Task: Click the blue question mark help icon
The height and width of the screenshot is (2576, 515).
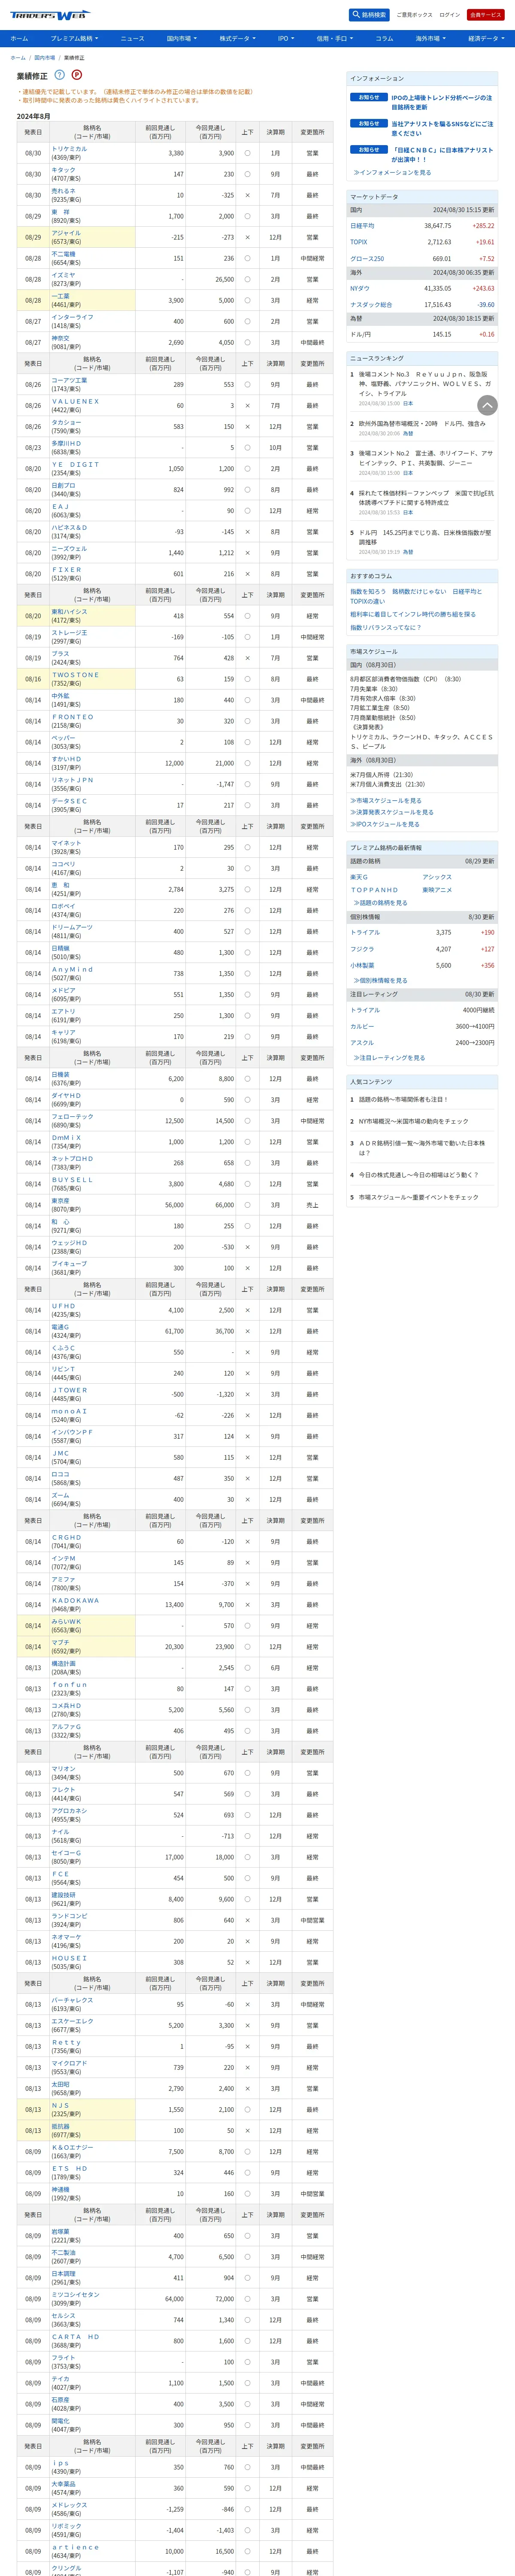Action: click(x=60, y=75)
